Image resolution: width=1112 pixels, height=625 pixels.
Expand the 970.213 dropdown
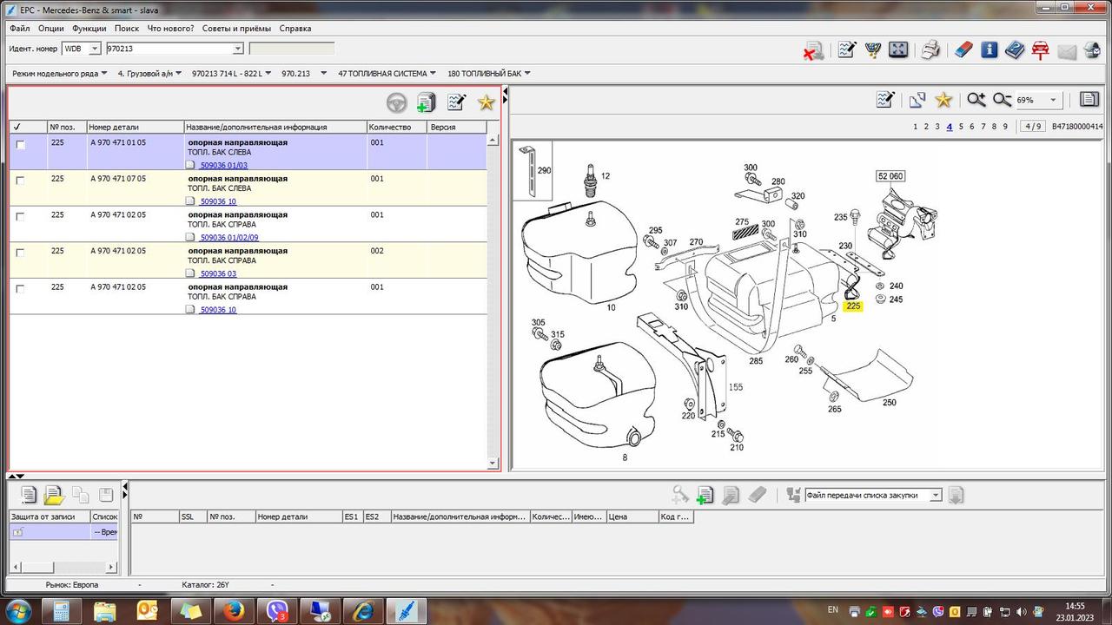(x=324, y=74)
